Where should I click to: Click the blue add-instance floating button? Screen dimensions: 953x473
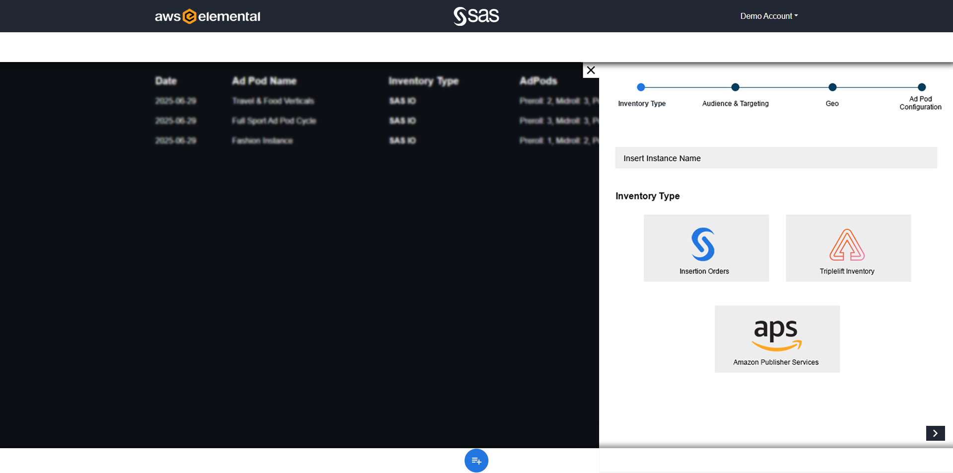point(476,461)
